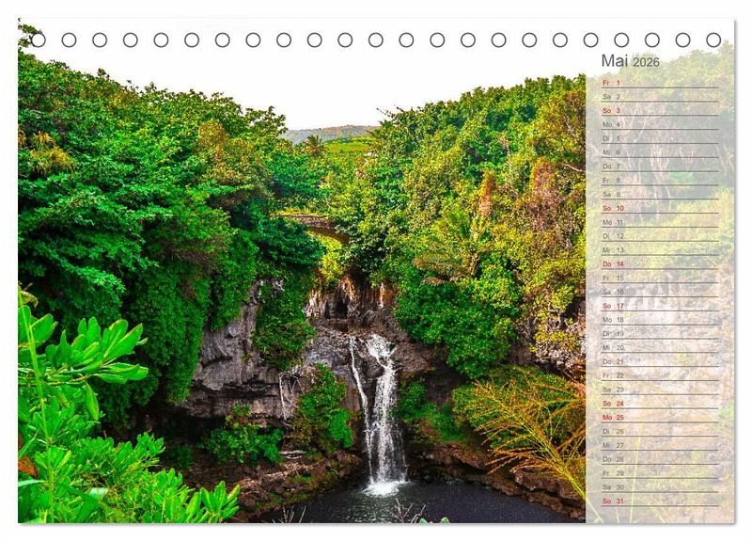Select the red Sunday row "So 24"
The image size is (752, 541).
point(660,404)
